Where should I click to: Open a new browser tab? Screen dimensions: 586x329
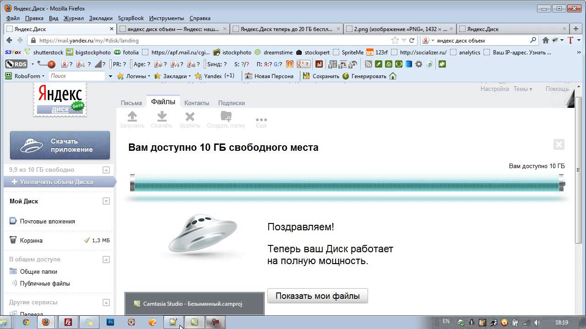click(576, 29)
